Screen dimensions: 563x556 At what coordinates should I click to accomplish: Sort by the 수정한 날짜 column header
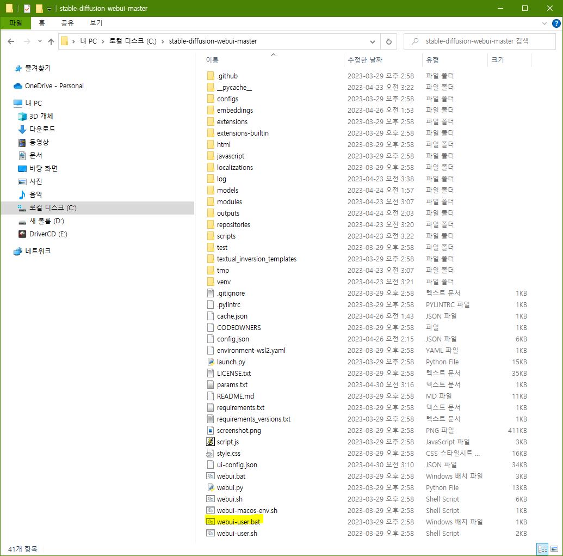coord(383,60)
